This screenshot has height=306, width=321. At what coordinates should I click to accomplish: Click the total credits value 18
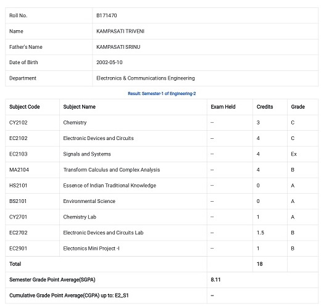260,264
